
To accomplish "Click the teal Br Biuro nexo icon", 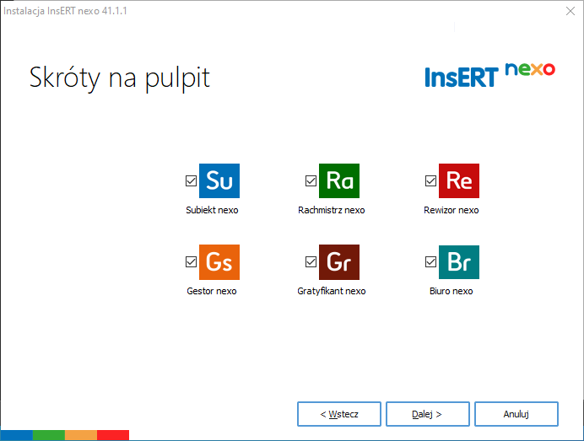I will pyautogui.click(x=459, y=262).
